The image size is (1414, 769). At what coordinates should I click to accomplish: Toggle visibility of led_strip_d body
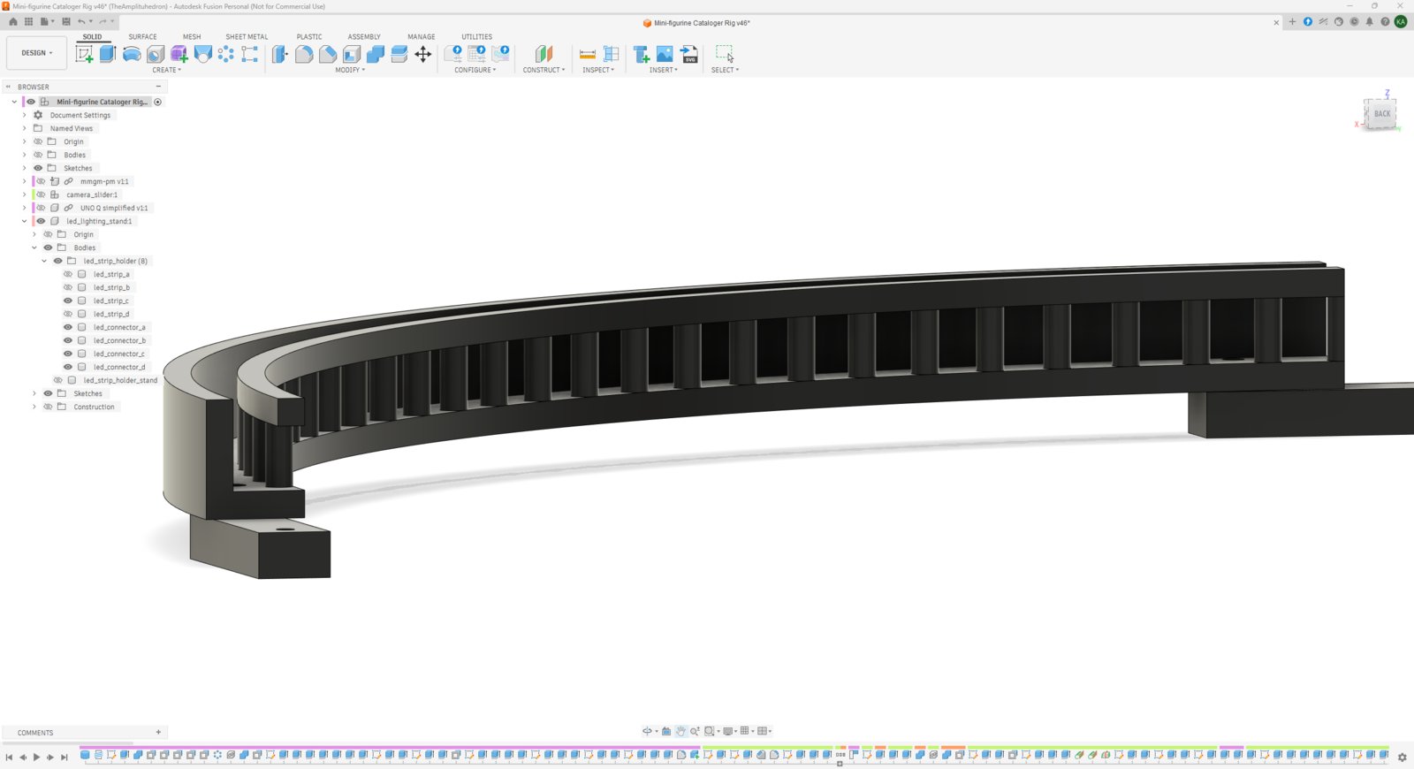(x=68, y=314)
